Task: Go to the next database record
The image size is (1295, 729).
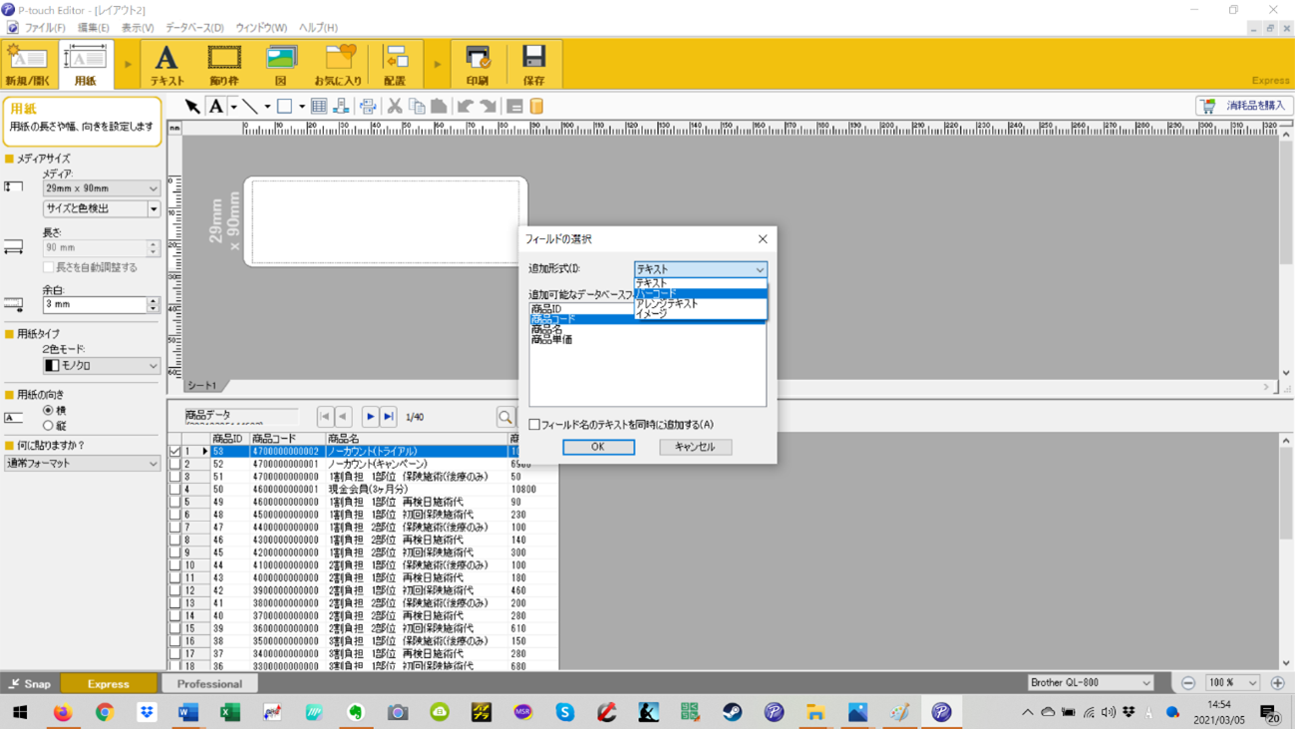Action: (370, 417)
